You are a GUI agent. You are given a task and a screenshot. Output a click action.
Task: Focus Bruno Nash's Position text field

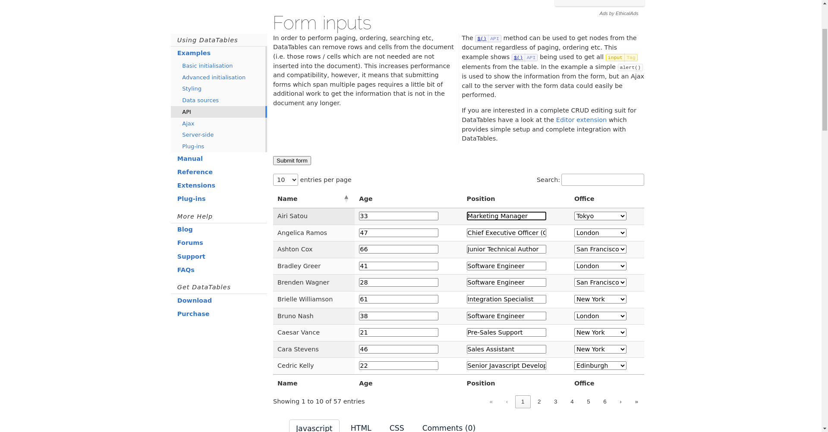[506, 316]
